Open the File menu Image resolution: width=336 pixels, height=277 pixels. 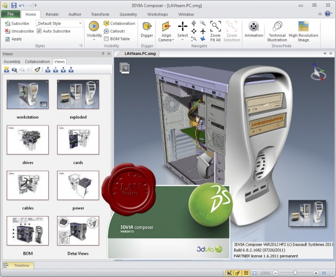(x=11, y=14)
